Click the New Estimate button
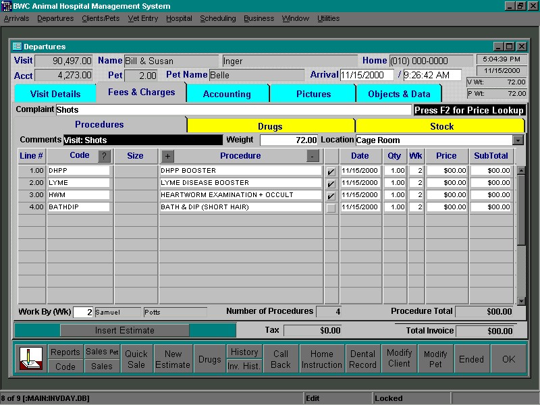This screenshot has height=405, width=540. (x=173, y=359)
